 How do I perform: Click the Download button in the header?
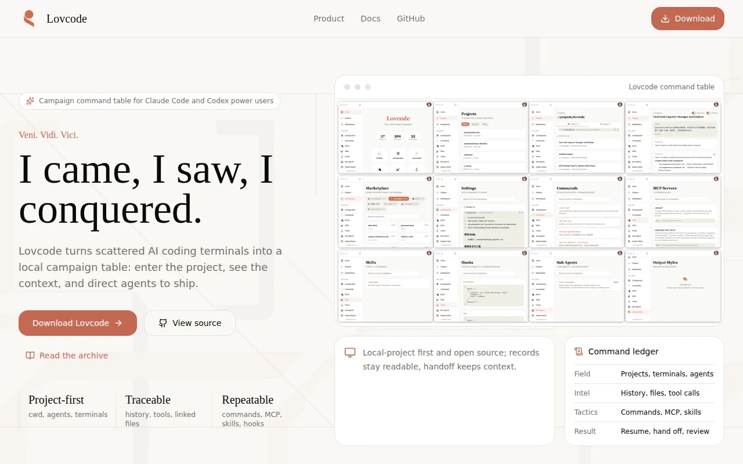[688, 19]
